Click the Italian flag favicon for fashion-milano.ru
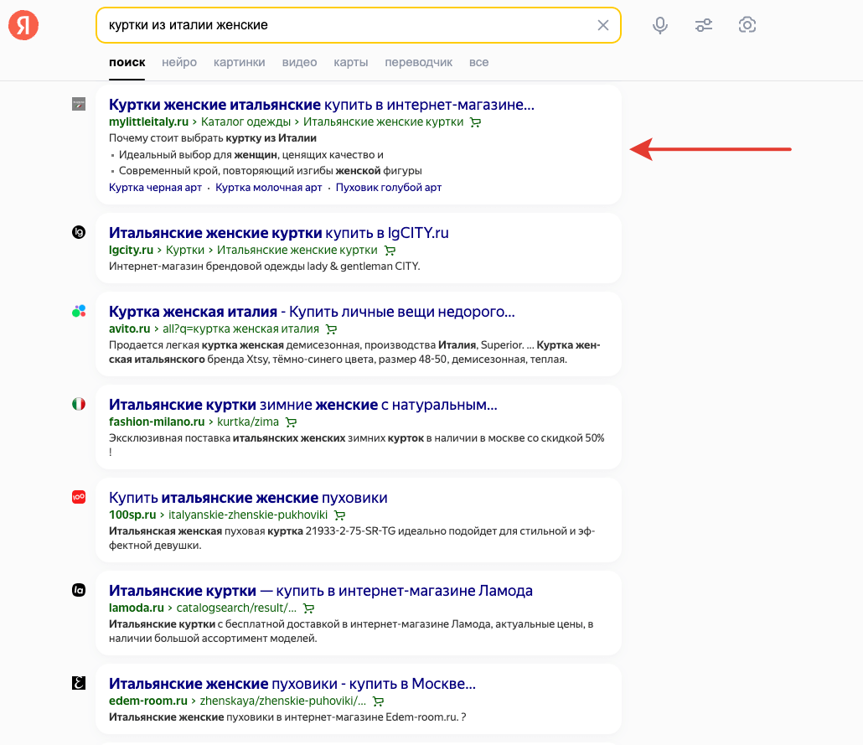Viewport: 863px width, 745px height. pos(78,403)
